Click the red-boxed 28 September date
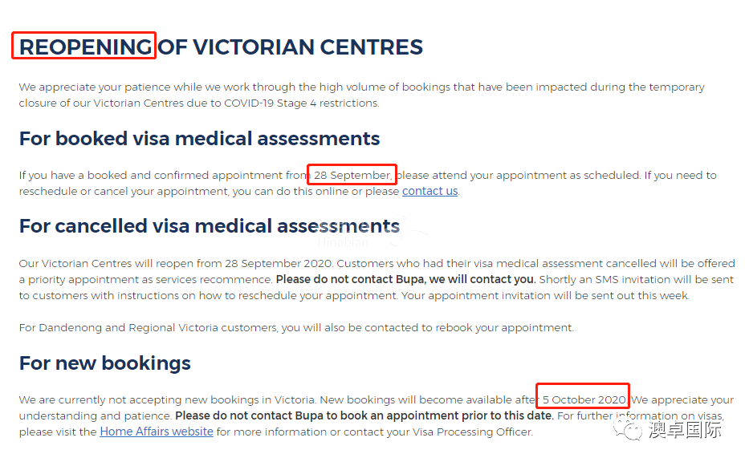 pos(353,175)
